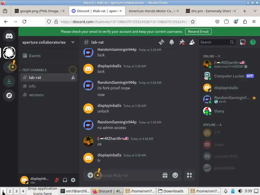
Task: Select the versions channel
Action: 49,95
